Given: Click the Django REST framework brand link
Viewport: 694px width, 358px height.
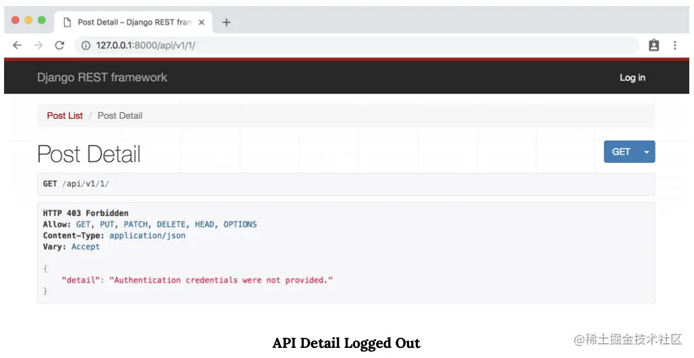Looking at the screenshot, I should [102, 78].
